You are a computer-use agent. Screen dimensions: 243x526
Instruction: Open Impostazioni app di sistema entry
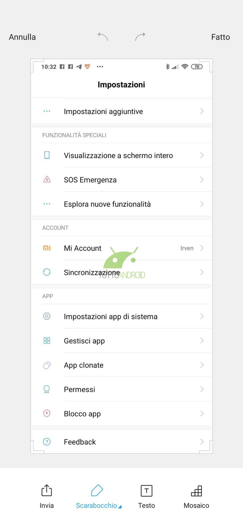coord(122,316)
